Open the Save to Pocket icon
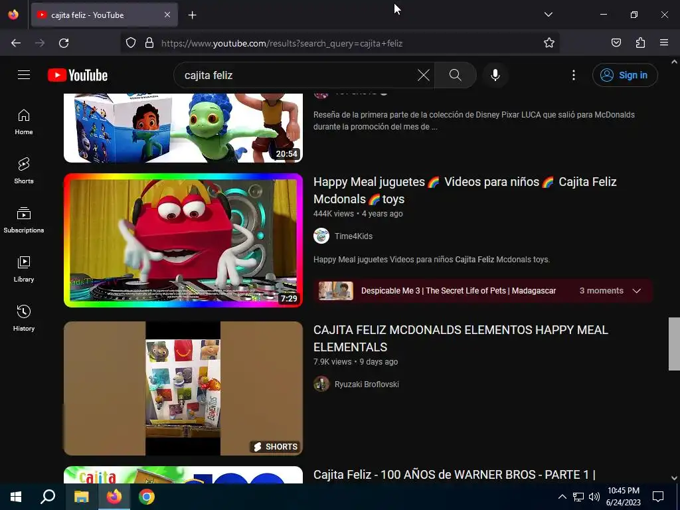680x510 pixels. tap(616, 43)
